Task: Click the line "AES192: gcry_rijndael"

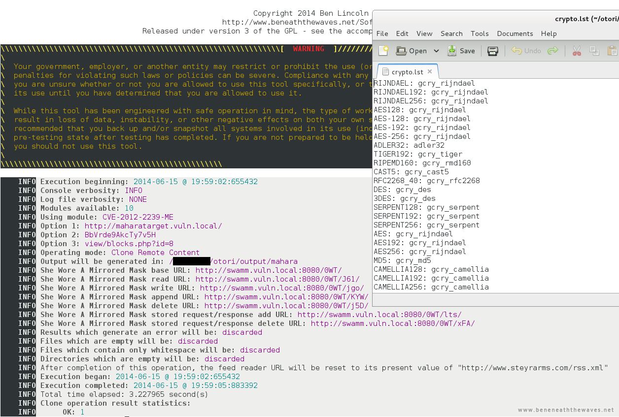Action: pos(420,243)
